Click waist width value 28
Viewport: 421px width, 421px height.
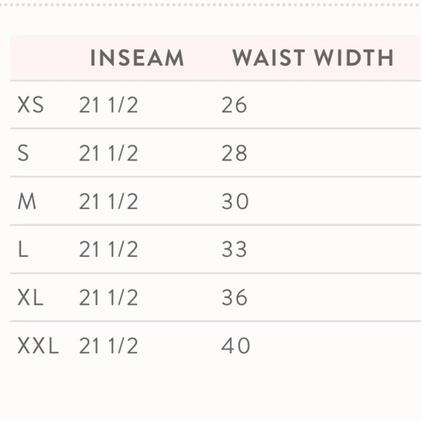pyautogui.click(x=234, y=153)
